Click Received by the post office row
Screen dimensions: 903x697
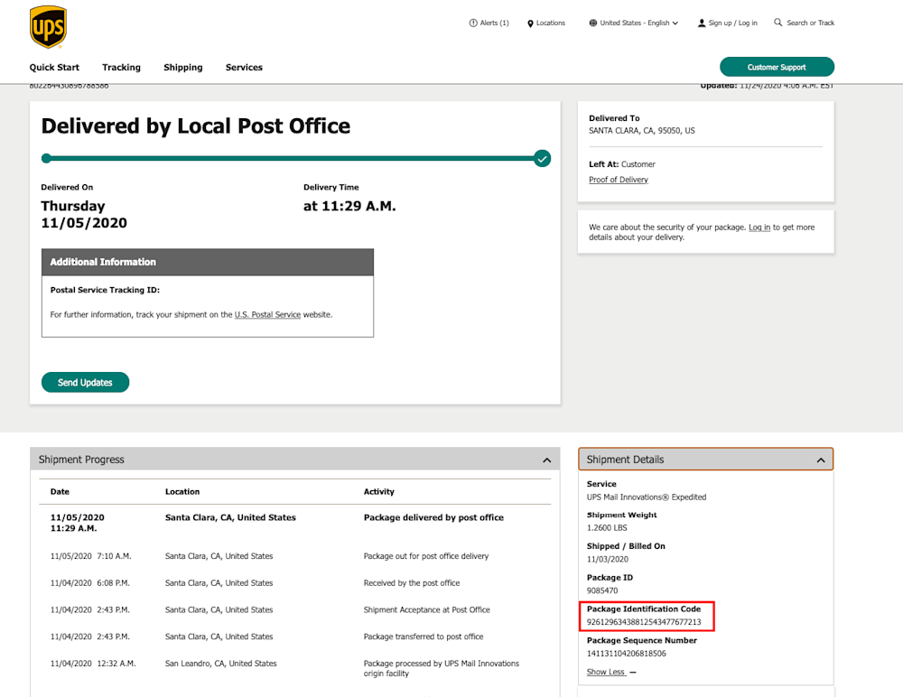412,583
